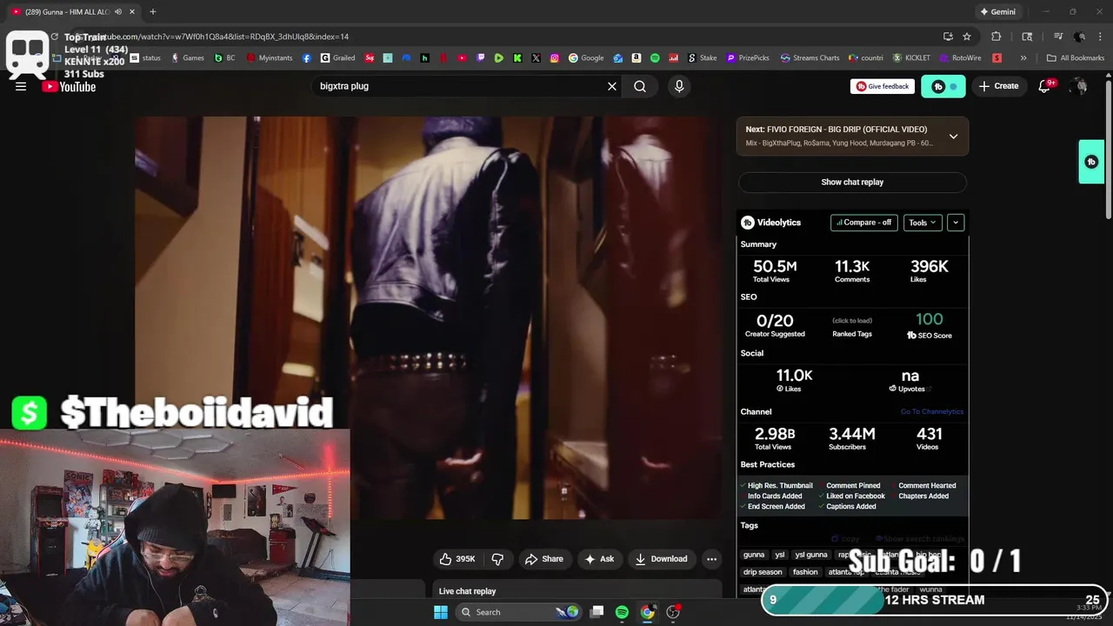Open All Bookmarks folder

pyautogui.click(x=1076, y=58)
